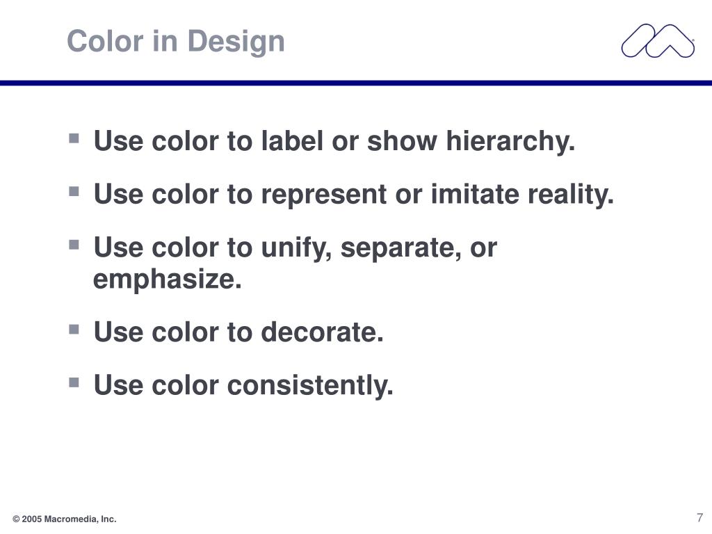Screen dimensions: 712x534
Task: Select the bullet before 'label or show hierarchy'
Action: point(74,138)
